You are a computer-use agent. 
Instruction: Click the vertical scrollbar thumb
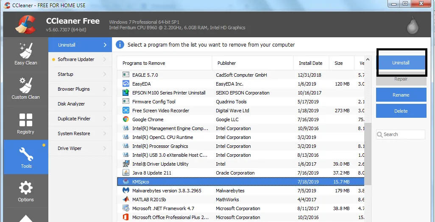pyautogui.click(x=368, y=154)
